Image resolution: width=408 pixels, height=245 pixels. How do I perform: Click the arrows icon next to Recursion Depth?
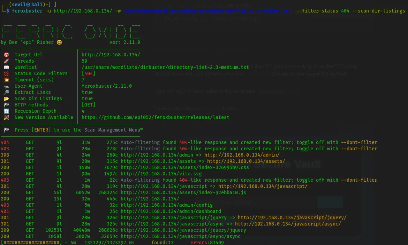click(6, 111)
